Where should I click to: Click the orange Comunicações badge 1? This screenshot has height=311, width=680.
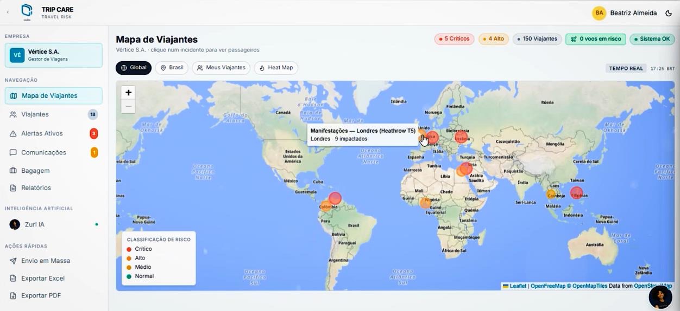coord(94,152)
